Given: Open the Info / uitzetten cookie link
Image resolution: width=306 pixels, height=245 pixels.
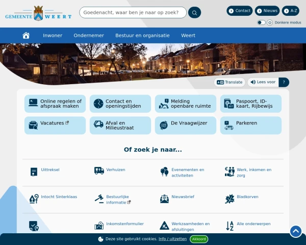Looking at the screenshot, I should tap(172, 239).
